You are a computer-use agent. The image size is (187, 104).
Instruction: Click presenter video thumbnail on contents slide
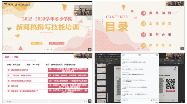(x=175, y=3)
